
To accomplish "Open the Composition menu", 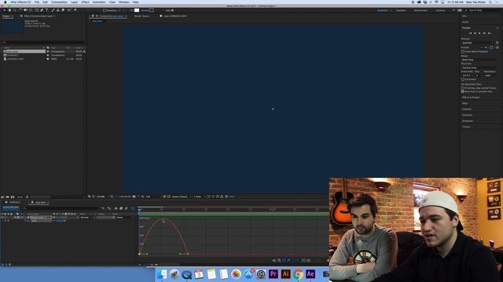I will tap(59, 2).
